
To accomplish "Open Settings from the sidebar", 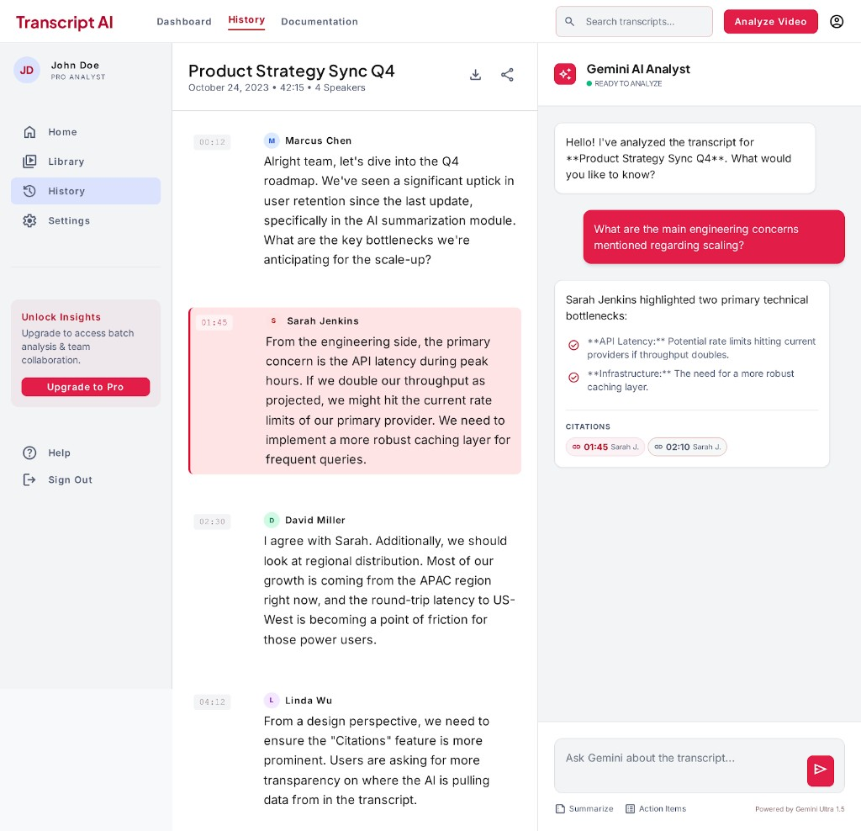I will coord(86,221).
